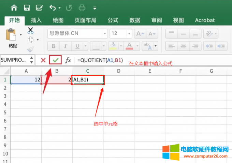Viewport: 232px width, 163px height.
Task: Select row 5 header
Action: [5, 113]
